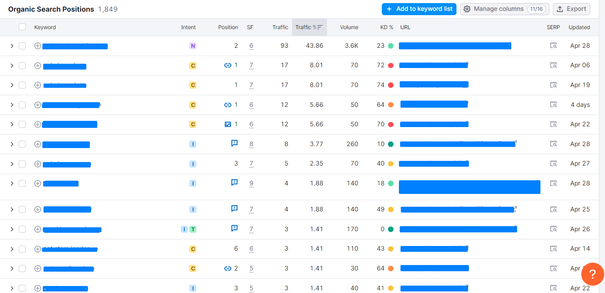Sort by the Traffic % column header
605x293 pixels.
pyautogui.click(x=309, y=27)
